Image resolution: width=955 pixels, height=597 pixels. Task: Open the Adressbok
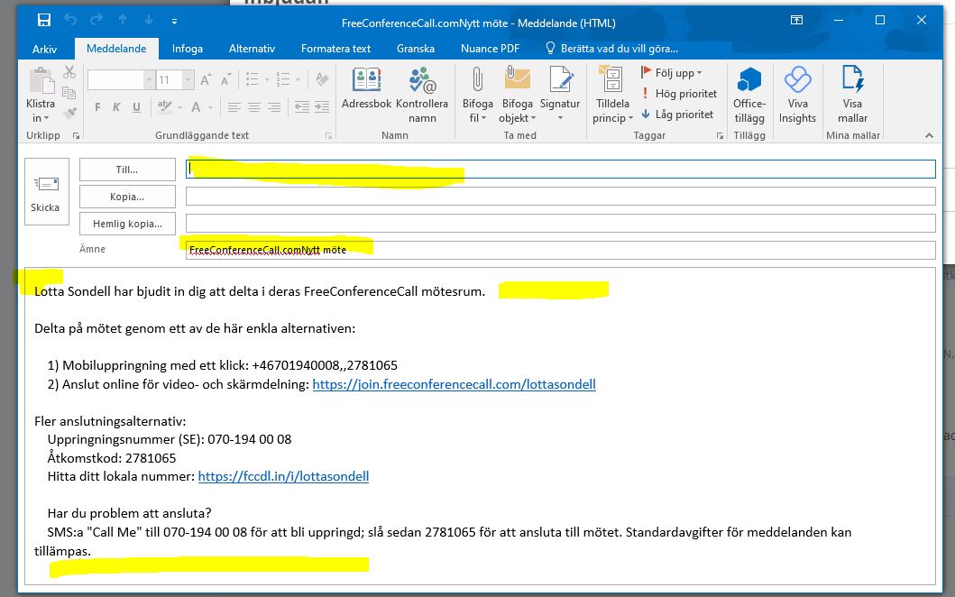click(x=367, y=89)
